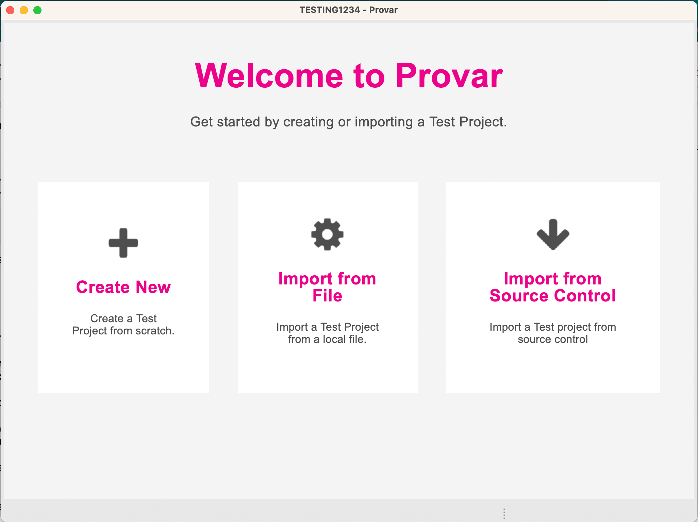Screen dimensions: 698x522
Task: Open the Create New heading link
Action: (123, 287)
